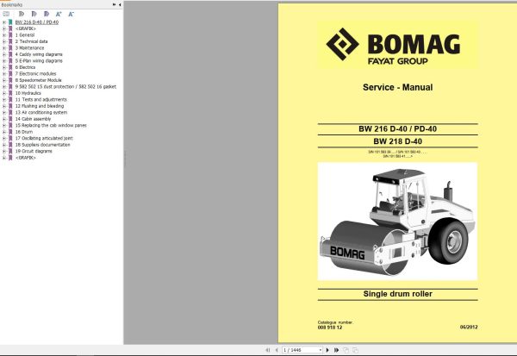Screen dimensions: 517x356
Task: Open the 14 Cabin assembly bookmark
Action: [33, 119]
